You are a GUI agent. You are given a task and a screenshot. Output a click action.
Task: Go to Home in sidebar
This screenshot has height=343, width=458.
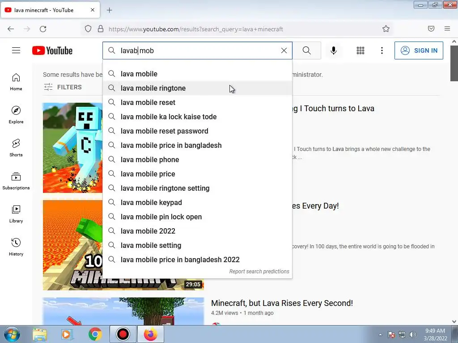pyautogui.click(x=16, y=82)
